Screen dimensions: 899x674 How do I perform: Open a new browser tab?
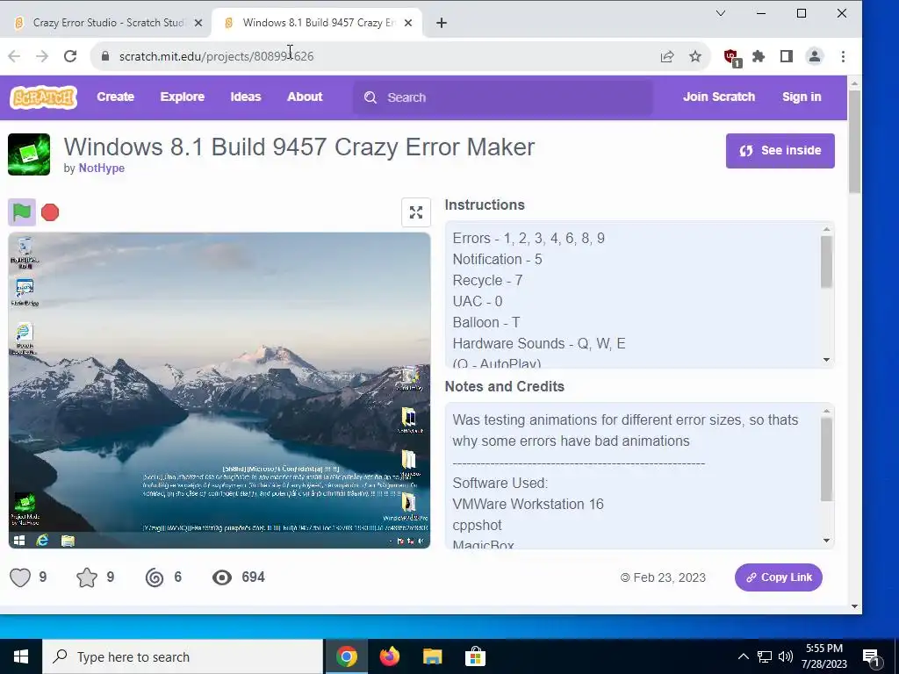coord(441,23)
